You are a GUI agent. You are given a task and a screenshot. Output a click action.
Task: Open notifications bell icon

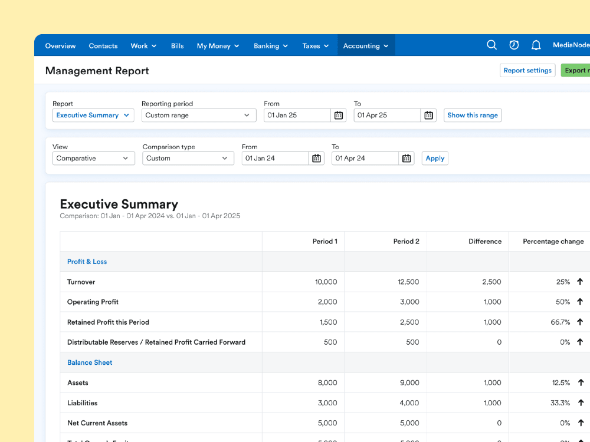536,45
